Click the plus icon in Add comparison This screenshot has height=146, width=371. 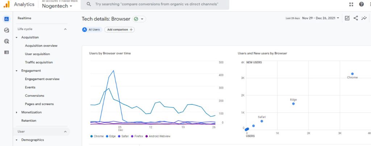131,30
